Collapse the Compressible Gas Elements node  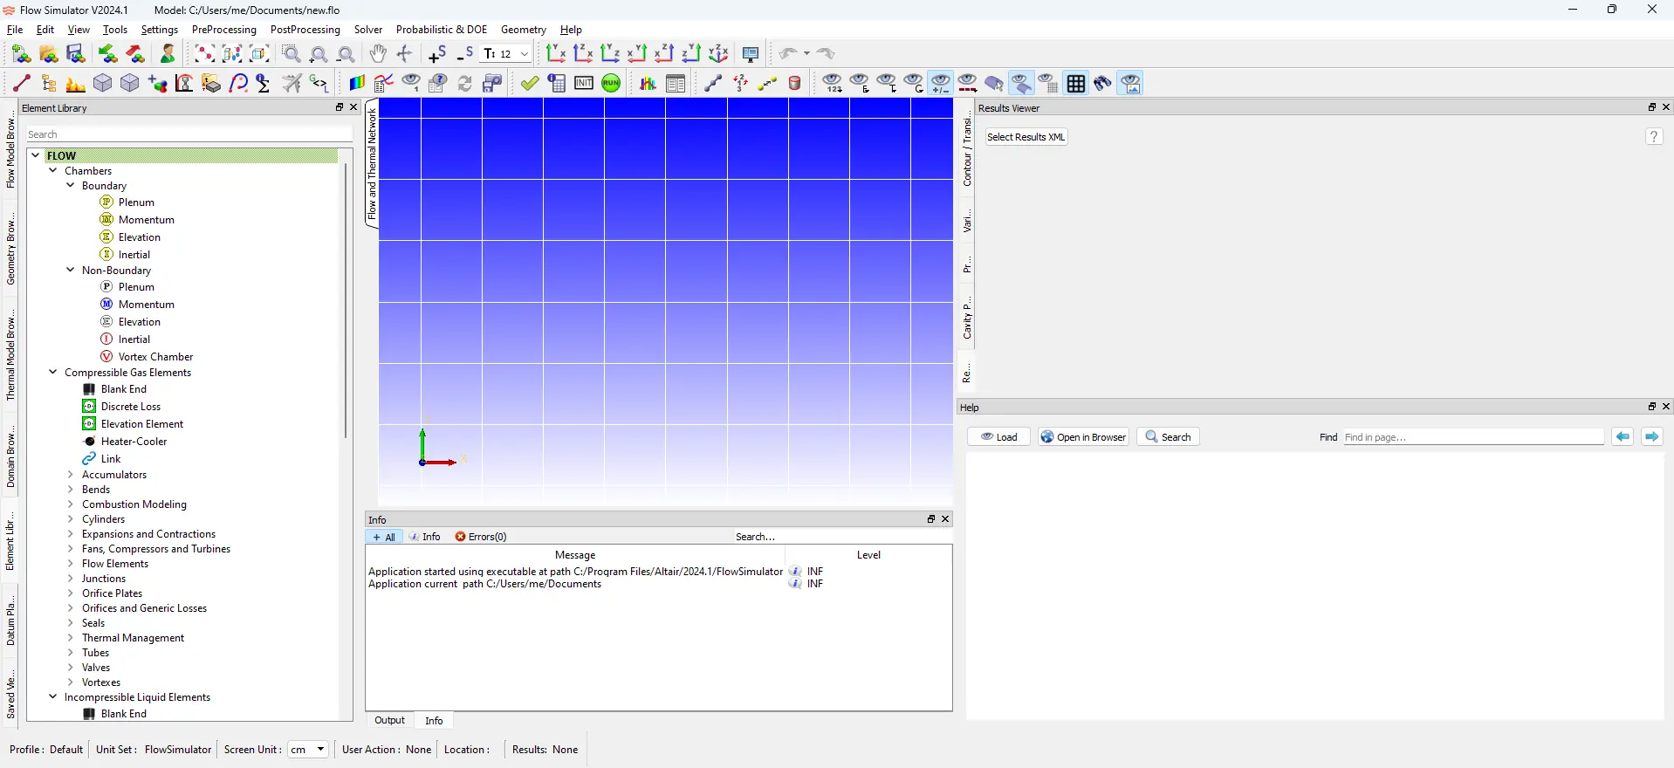tap(53, 373)
